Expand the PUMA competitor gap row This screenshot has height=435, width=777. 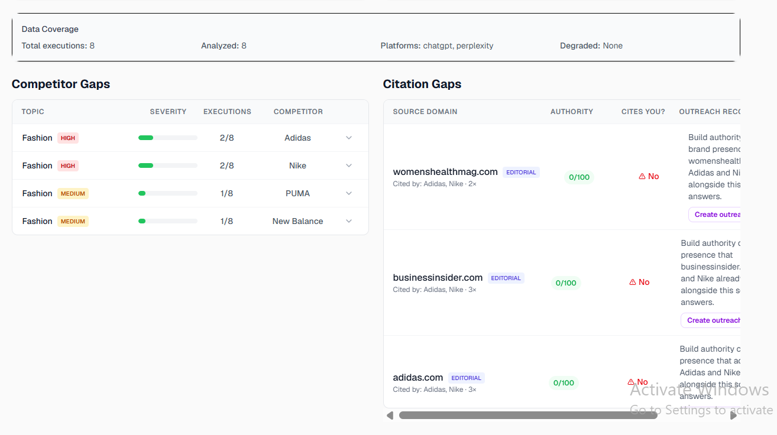click(x=349, y=193)
